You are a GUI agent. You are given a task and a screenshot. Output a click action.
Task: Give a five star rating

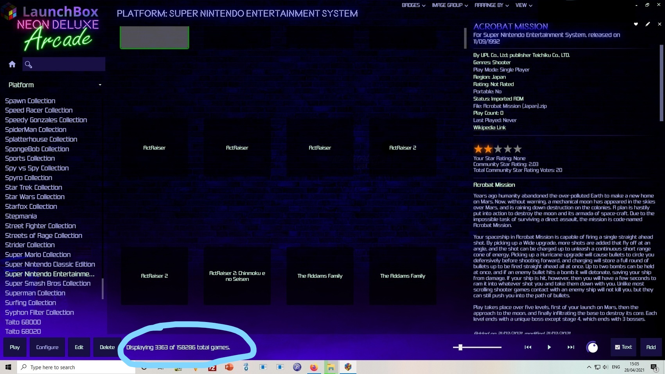[x=518, y=149]
